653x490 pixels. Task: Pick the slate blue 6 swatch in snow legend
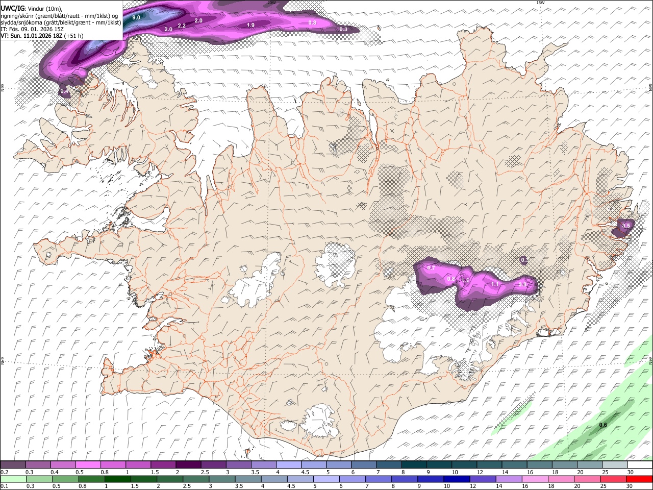(364, 464)
